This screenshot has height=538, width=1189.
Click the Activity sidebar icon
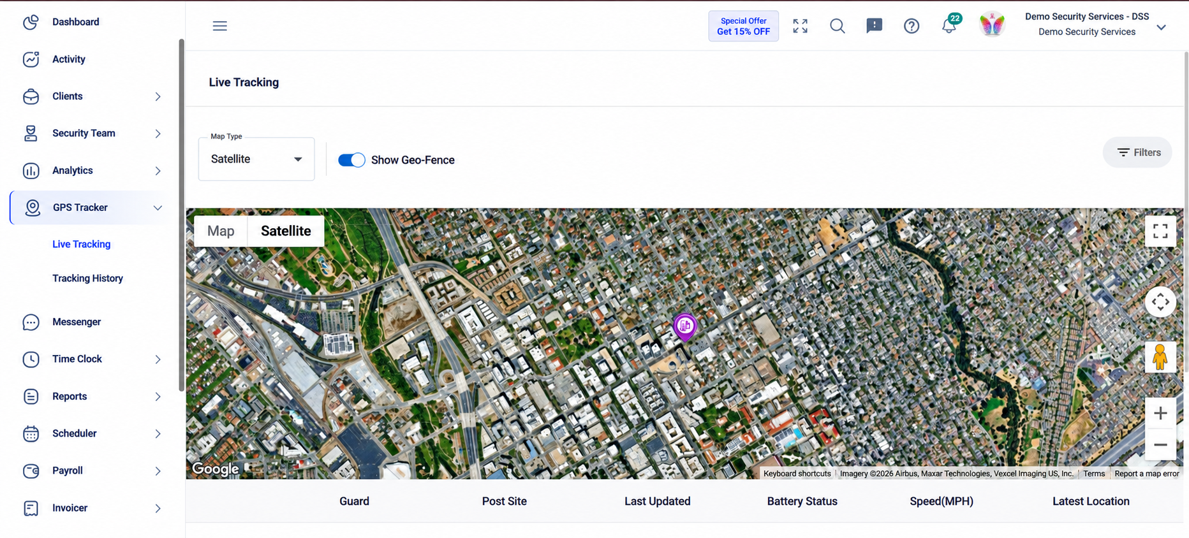[x=31, y=59]
